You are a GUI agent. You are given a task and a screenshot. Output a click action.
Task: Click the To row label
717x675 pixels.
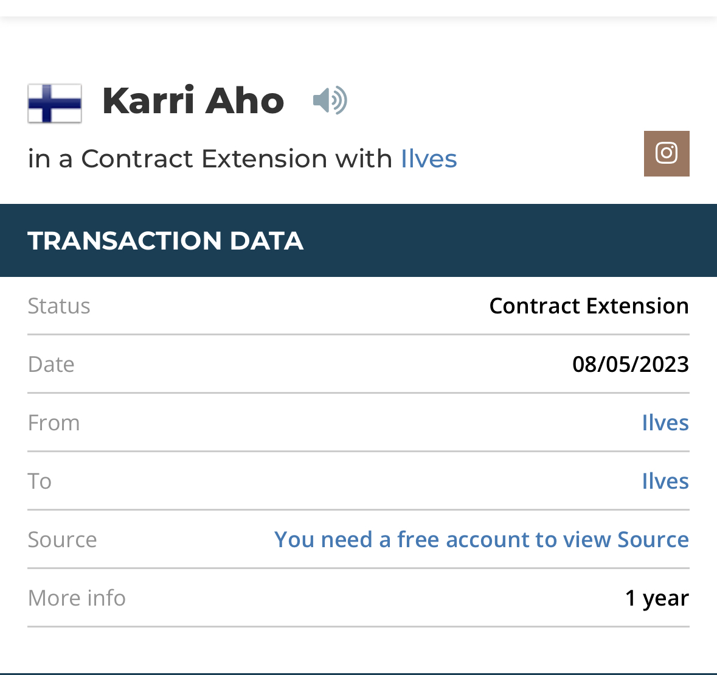tap(40, 481)
